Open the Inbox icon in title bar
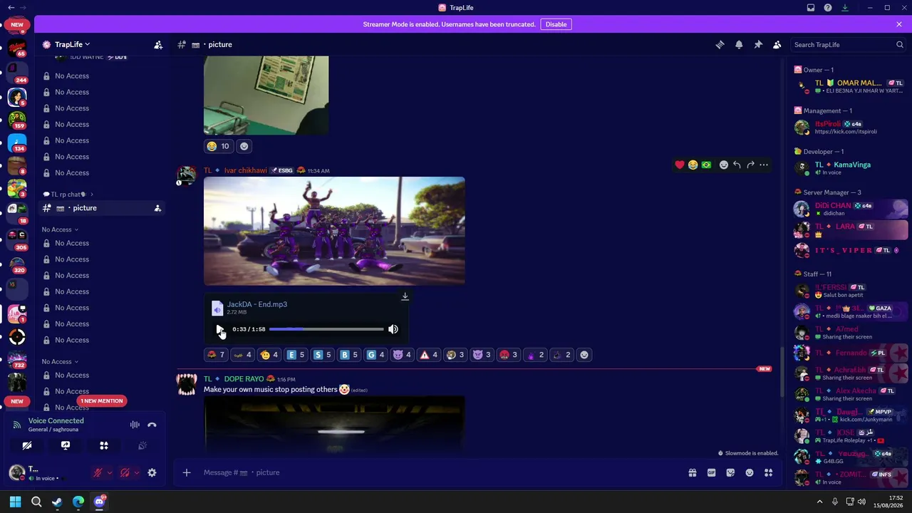The height and width of the screenshot is (513, 912). pyautogui.click(x=811, y=8)
